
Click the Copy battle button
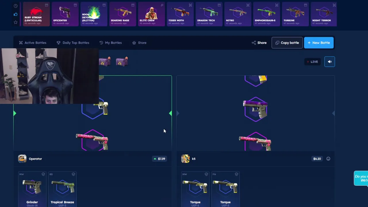tap(287, 43)
